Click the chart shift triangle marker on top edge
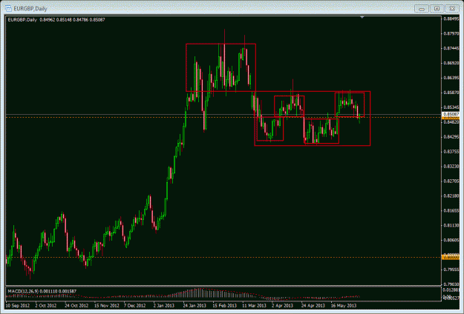Viewport: 464px width, 314px height. click(x=362, y=18)
